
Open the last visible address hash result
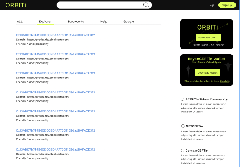(x=55, y=149)
